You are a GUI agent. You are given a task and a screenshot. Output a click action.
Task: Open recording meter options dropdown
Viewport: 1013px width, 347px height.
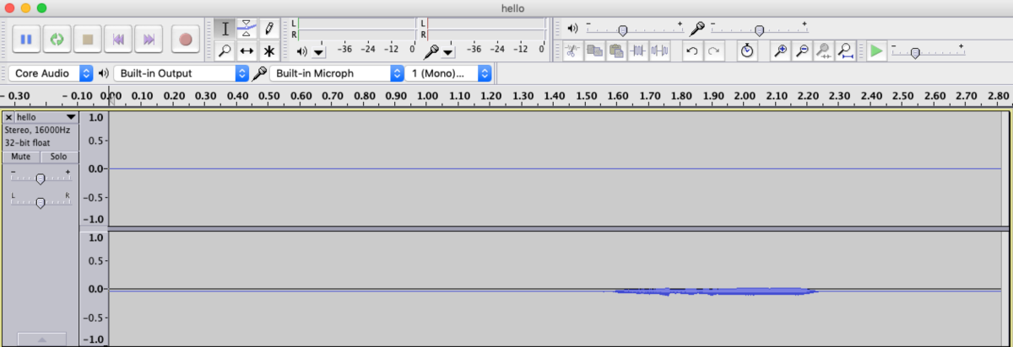(447, 53)
